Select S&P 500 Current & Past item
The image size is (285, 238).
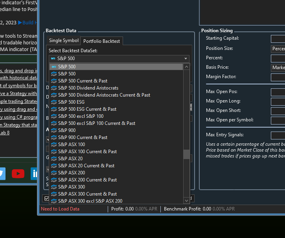83,81
